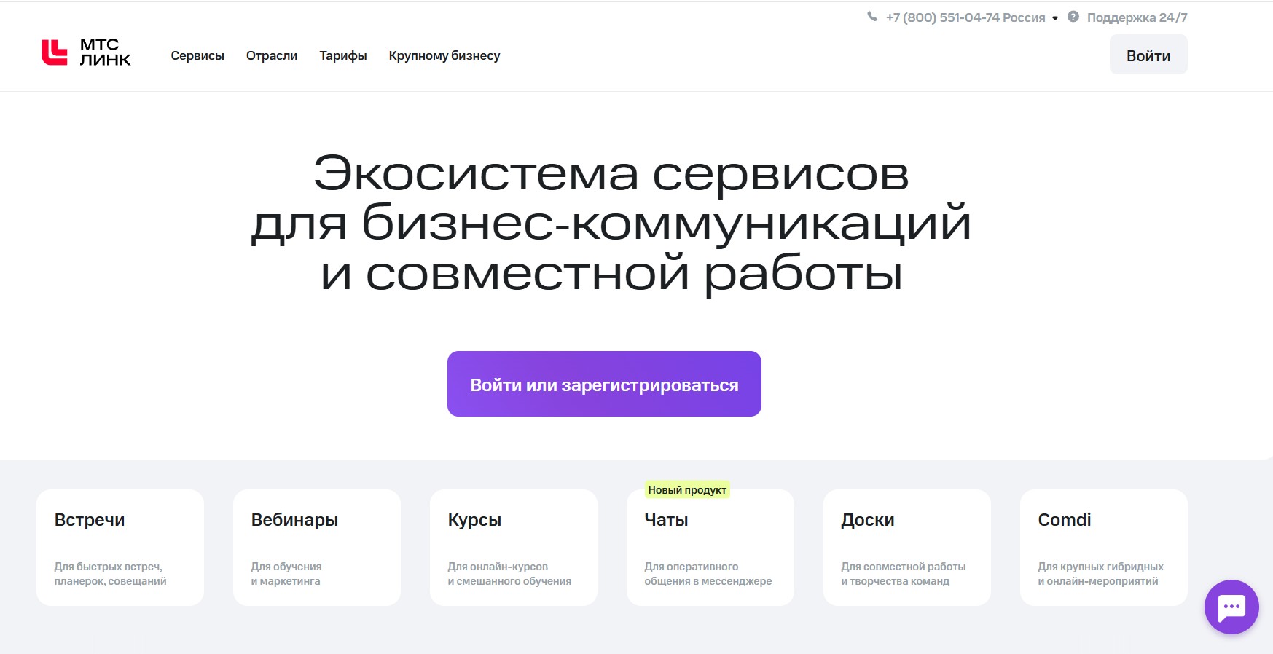The width and height of the screenshot is (1273, 654).
Task: Click text Для крупных гибридных и онлайн-мероприятий
Action: coord(1100,574)
